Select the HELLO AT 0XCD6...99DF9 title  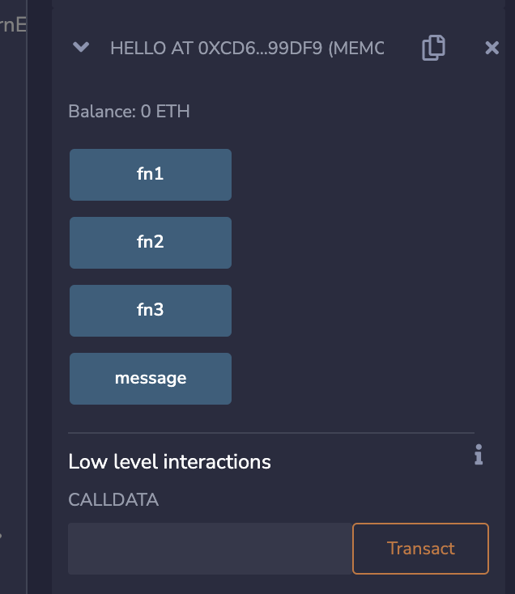tap(247, 49)
